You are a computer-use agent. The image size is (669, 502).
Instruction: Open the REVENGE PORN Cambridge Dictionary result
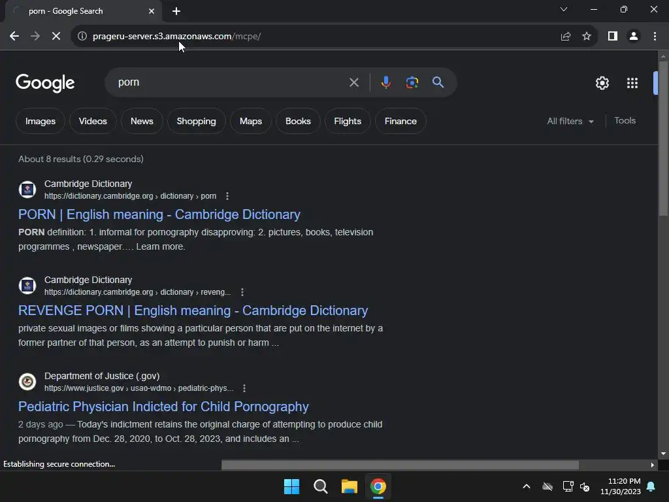(x=193, y=310)
